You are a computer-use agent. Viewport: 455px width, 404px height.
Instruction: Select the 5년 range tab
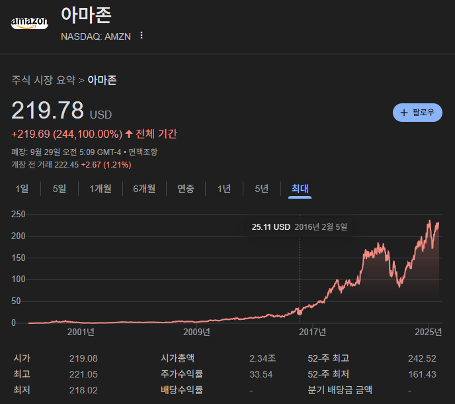click(261, 189)
